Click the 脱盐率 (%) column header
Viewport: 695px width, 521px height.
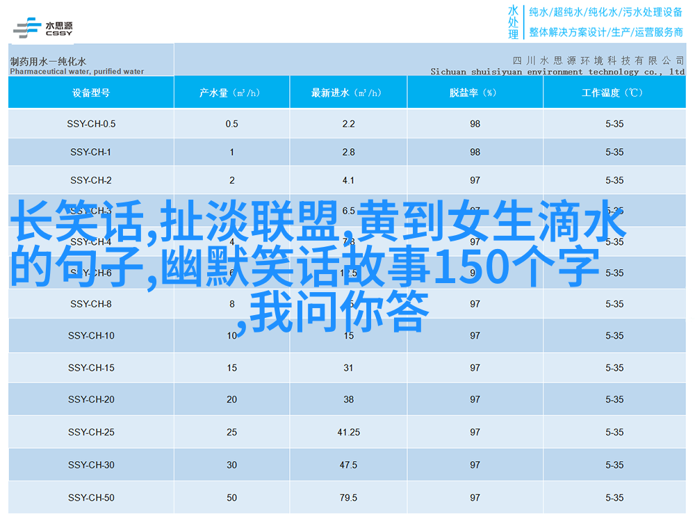pyautogui.click(x=475, y=93)
